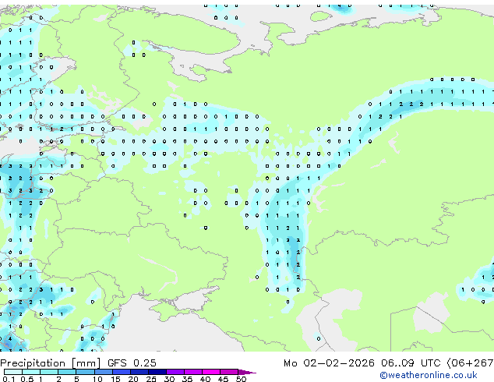494x382 pixels.
Task: Click the purple arrow tip above 50 mm
Action: click(x=247, y=372)
